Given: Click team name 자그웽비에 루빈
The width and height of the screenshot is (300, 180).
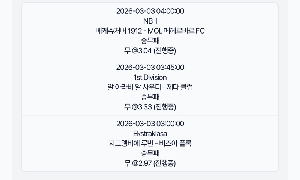Looking at the screenshot, I should point(129,144).
